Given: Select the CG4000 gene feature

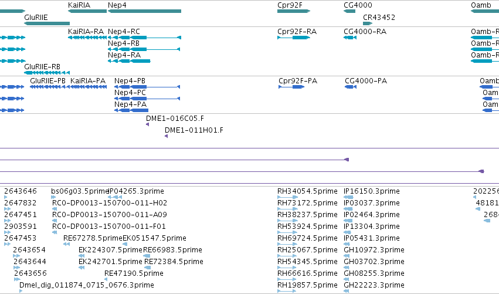Looking at the screenshot, I should tap(349, 11).
